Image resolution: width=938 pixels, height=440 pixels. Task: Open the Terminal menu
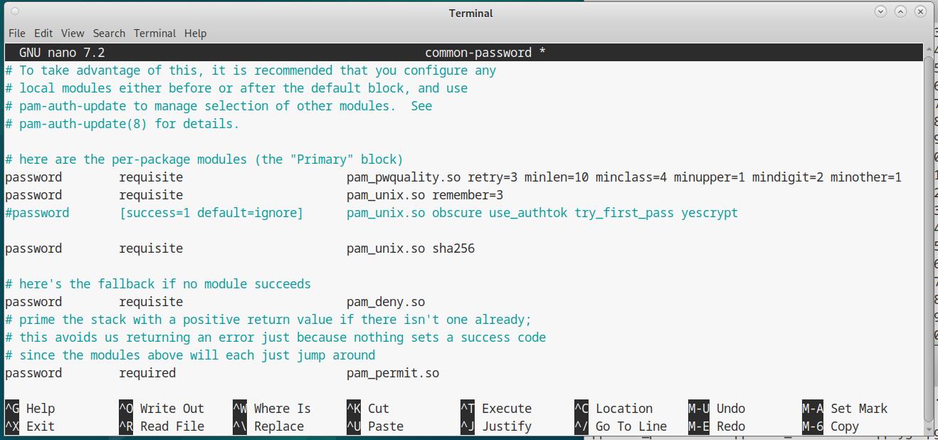(x=154, y=33)
